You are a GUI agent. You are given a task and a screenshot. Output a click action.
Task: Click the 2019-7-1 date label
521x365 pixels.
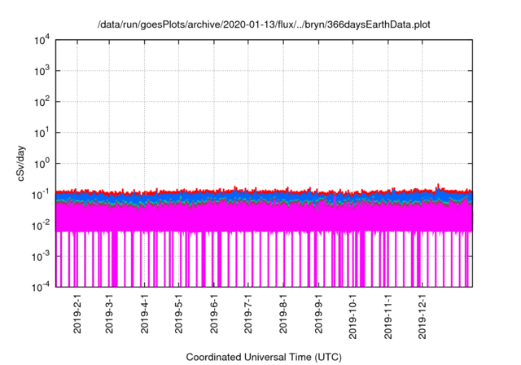pos(247,314)
